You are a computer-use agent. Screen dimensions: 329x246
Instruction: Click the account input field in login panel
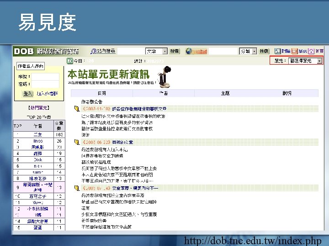pyautogui.click(x=45, y=77)
